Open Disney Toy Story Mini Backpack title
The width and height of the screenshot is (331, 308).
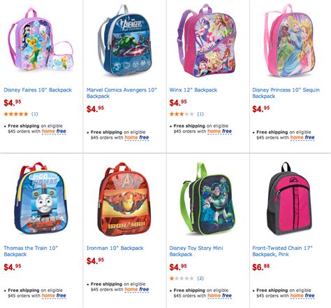click(196, 251)
